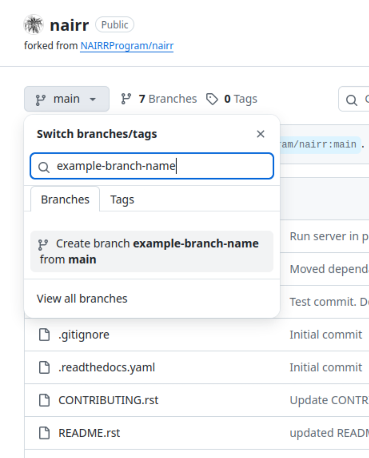Open the .readthedocs.yaml file

click(x=107, y=367)
